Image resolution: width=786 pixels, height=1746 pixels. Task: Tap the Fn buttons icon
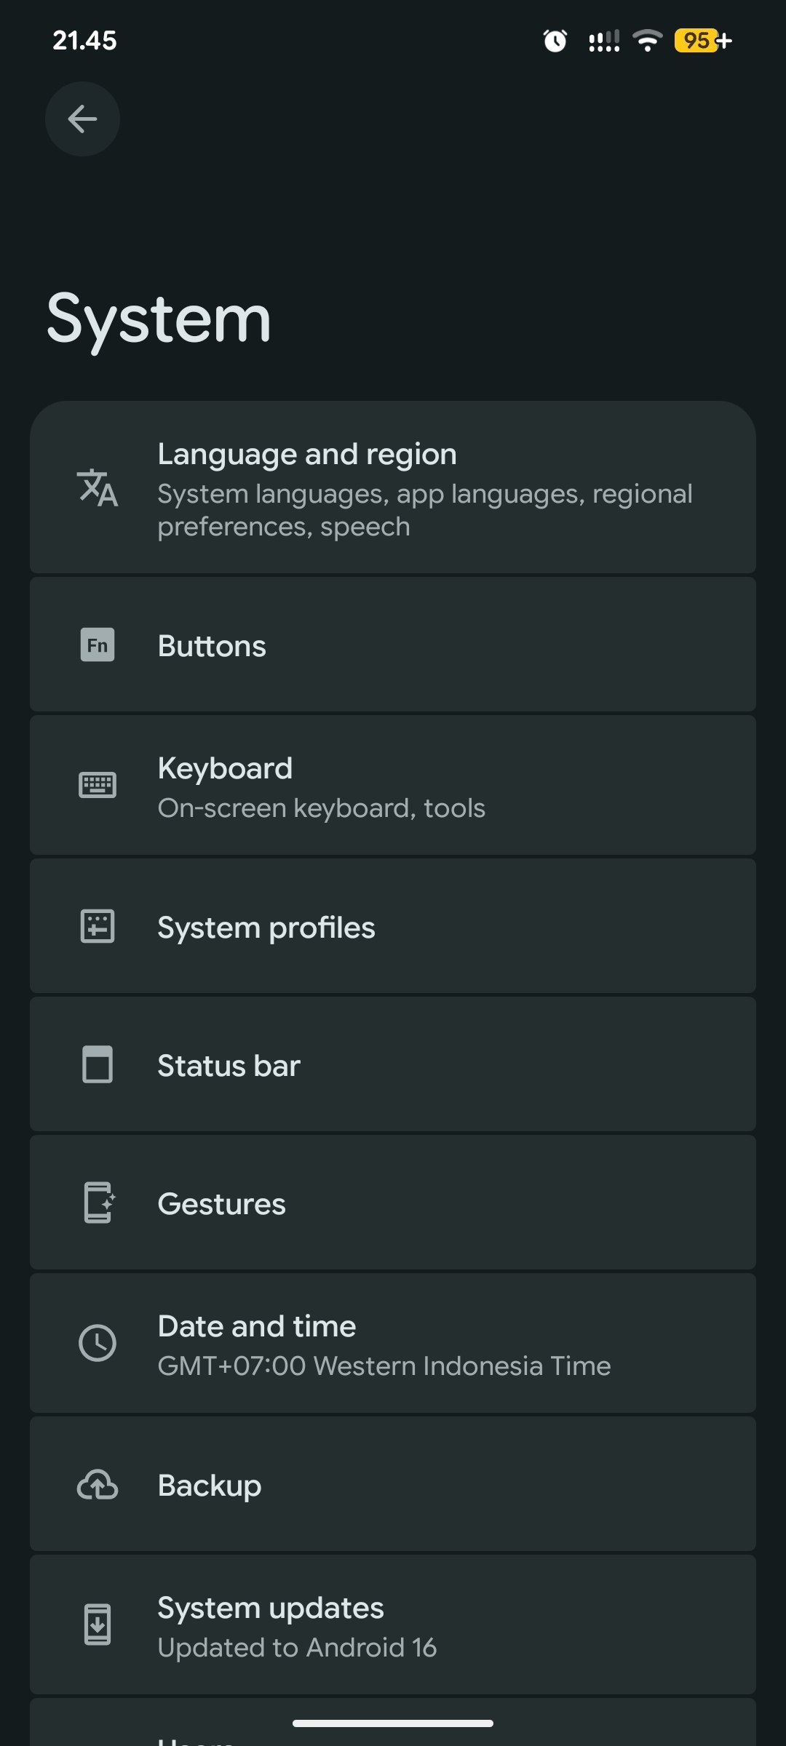[98, 645]
